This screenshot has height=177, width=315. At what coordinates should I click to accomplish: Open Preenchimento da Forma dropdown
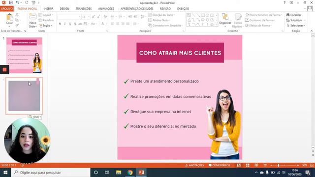click(x=264, y=15)
